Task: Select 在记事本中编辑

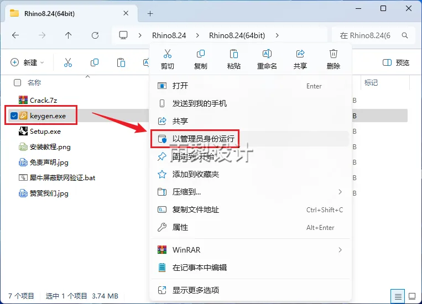Action: 251,268
